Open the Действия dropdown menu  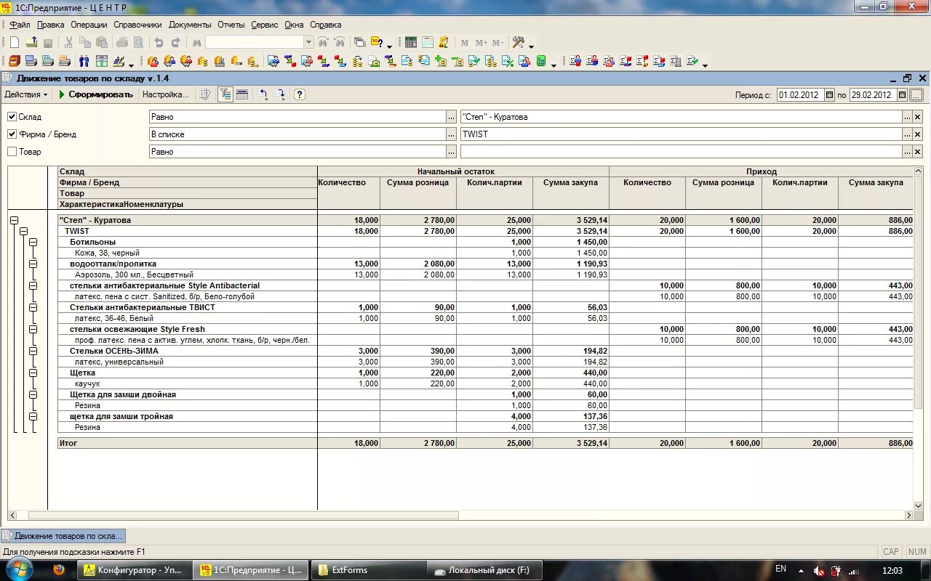tap(25, 94)
